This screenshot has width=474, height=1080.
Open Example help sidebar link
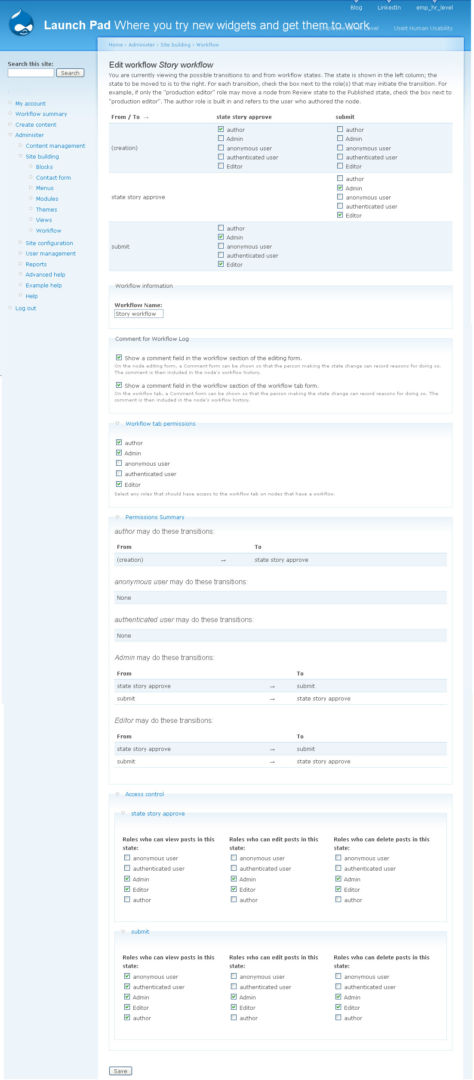43,286
